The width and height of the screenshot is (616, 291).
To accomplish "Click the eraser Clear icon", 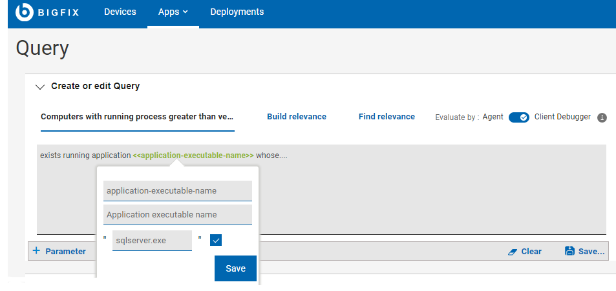I will (x=513, y=252).
